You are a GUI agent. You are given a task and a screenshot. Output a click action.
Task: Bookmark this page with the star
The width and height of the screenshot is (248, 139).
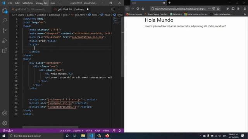(x=218, y=8)
